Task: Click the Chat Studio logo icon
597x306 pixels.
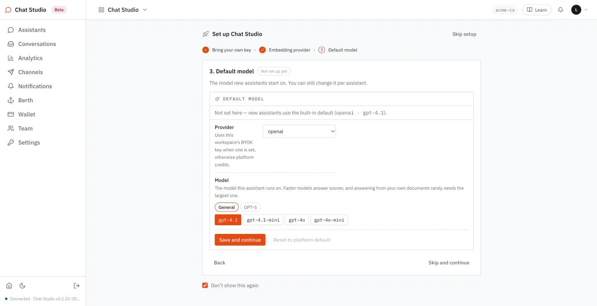Action: click(x=8, y=10)
